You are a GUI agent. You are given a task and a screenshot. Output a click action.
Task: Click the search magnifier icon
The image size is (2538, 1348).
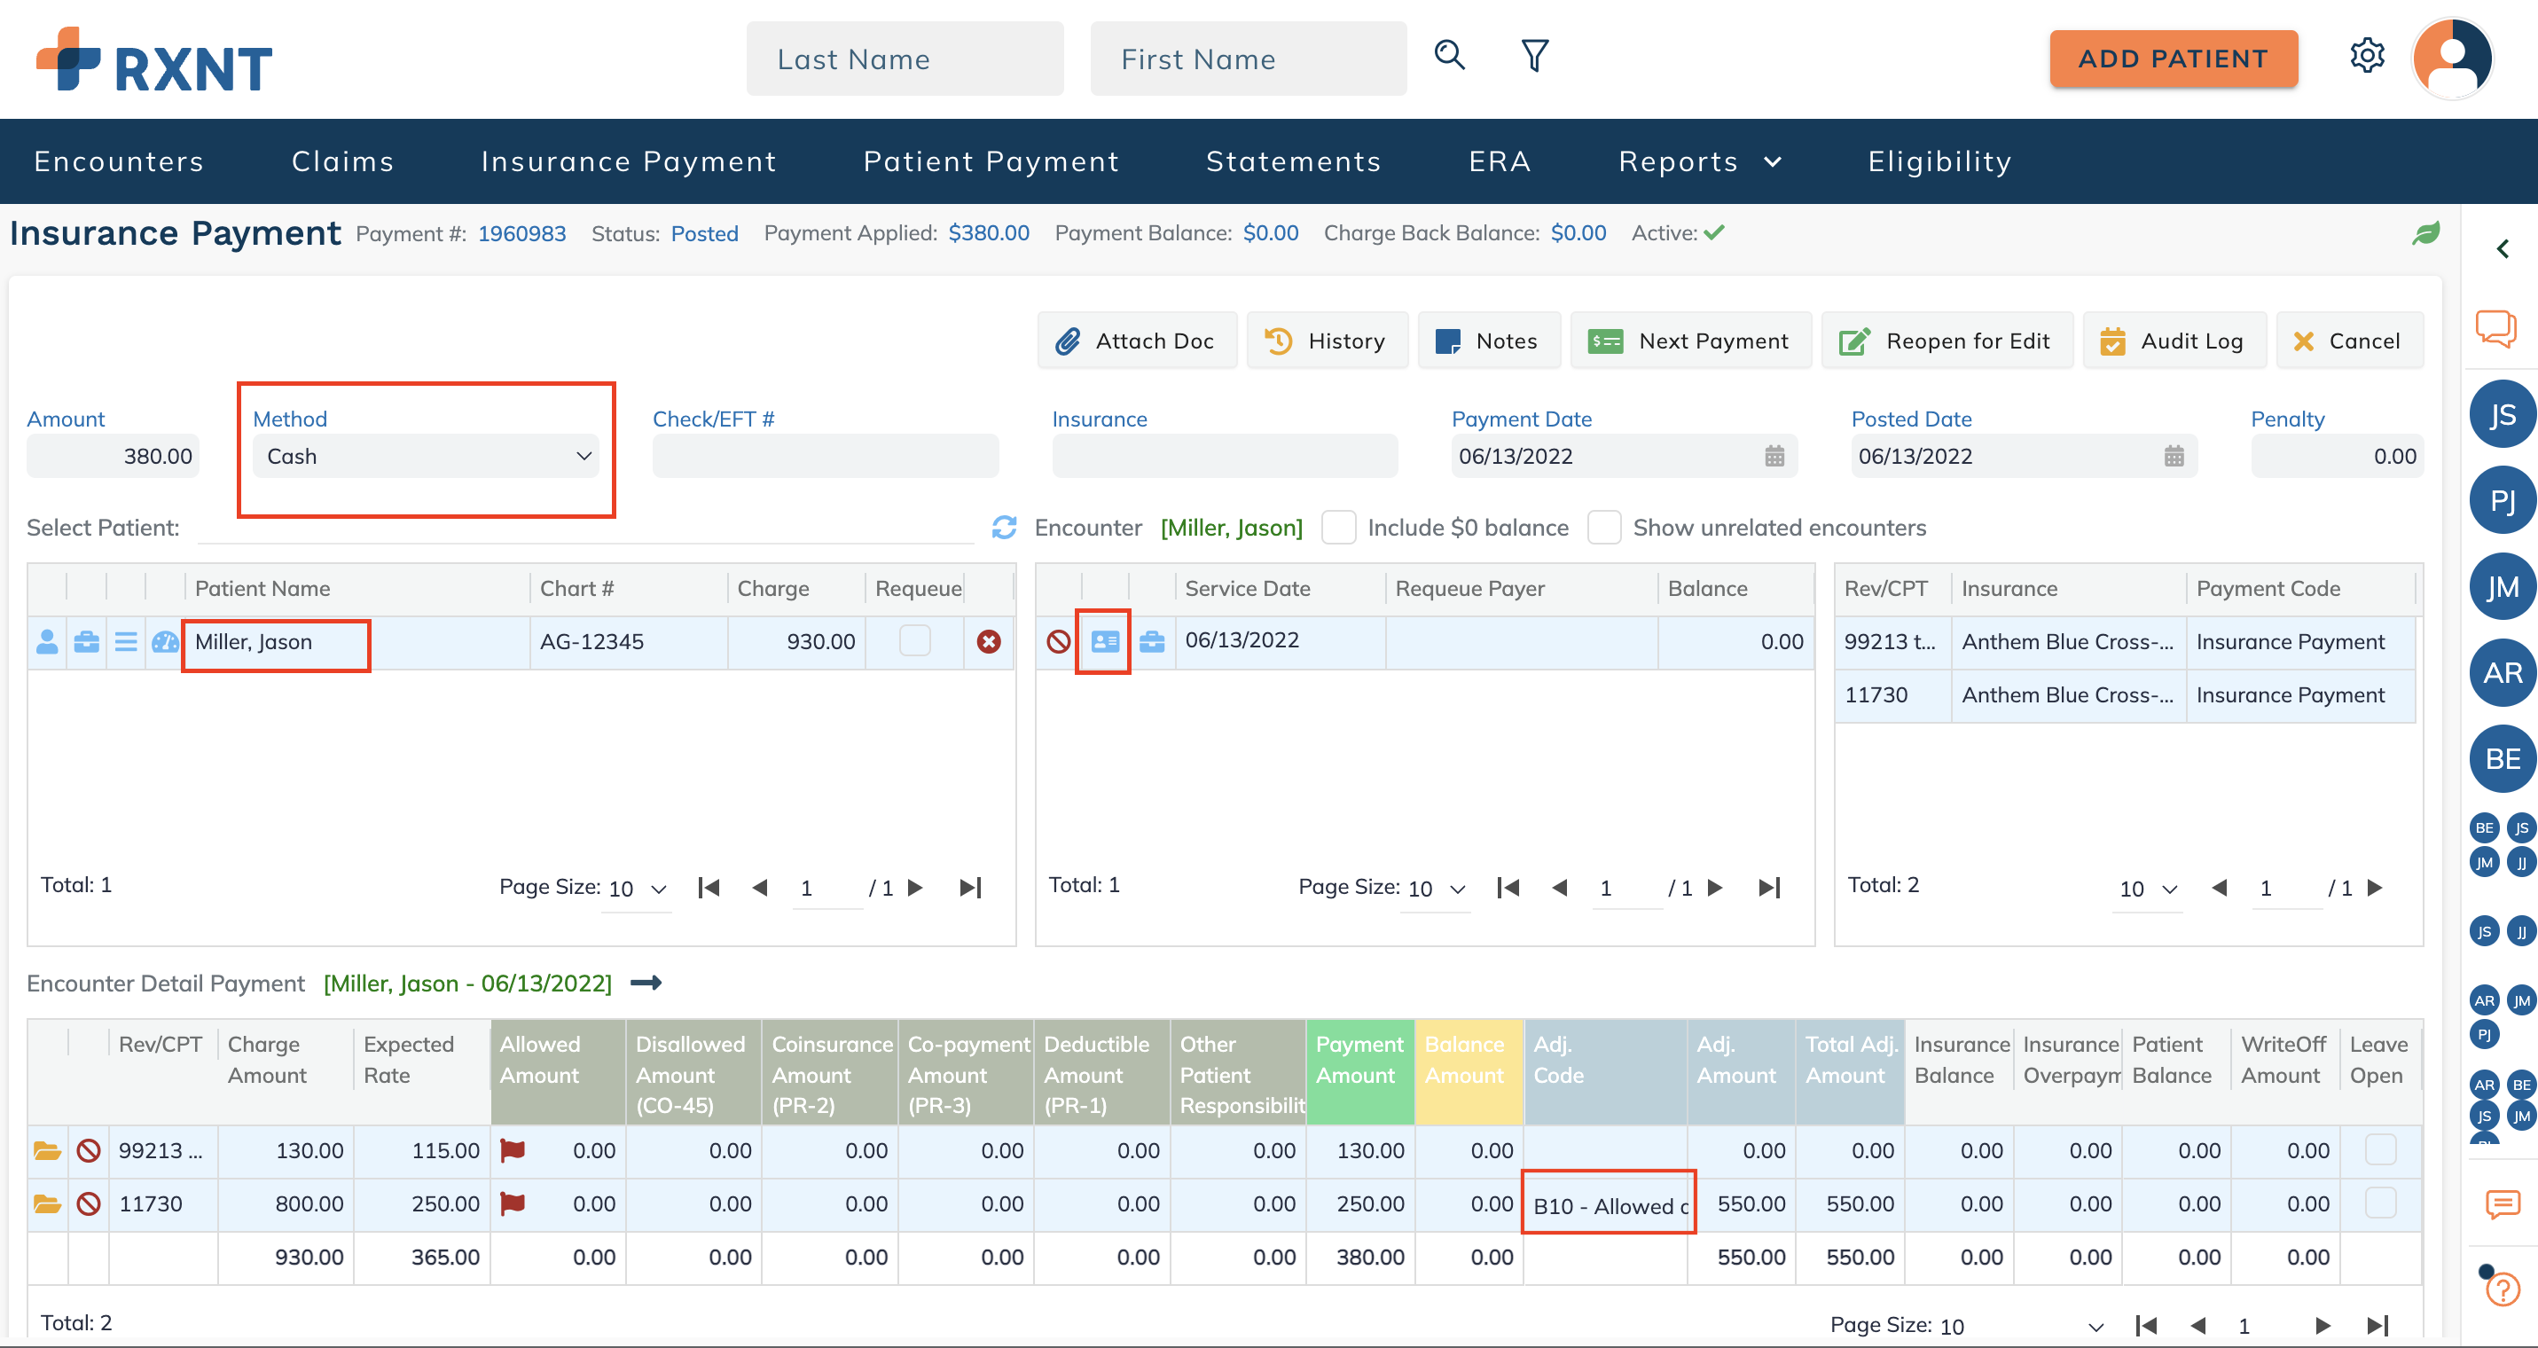(x=1448, y=55)
